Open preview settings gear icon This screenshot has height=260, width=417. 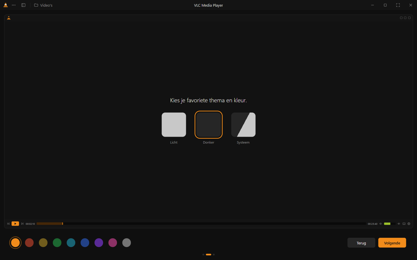(x=409, y=224)
